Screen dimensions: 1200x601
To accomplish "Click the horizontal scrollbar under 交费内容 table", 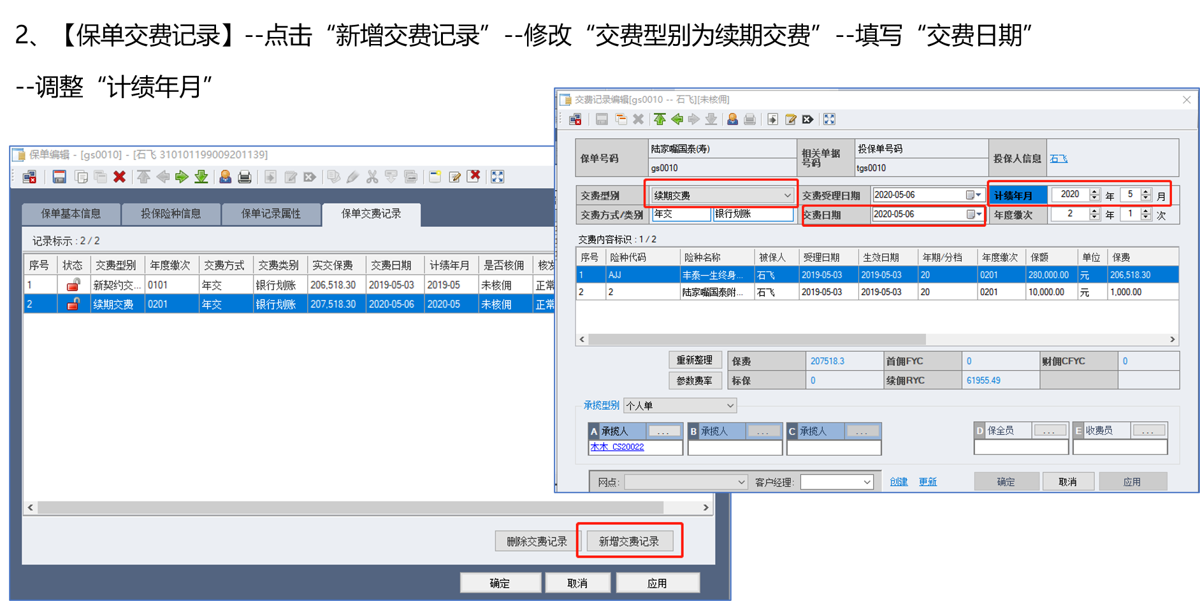I will coord(756,340).
